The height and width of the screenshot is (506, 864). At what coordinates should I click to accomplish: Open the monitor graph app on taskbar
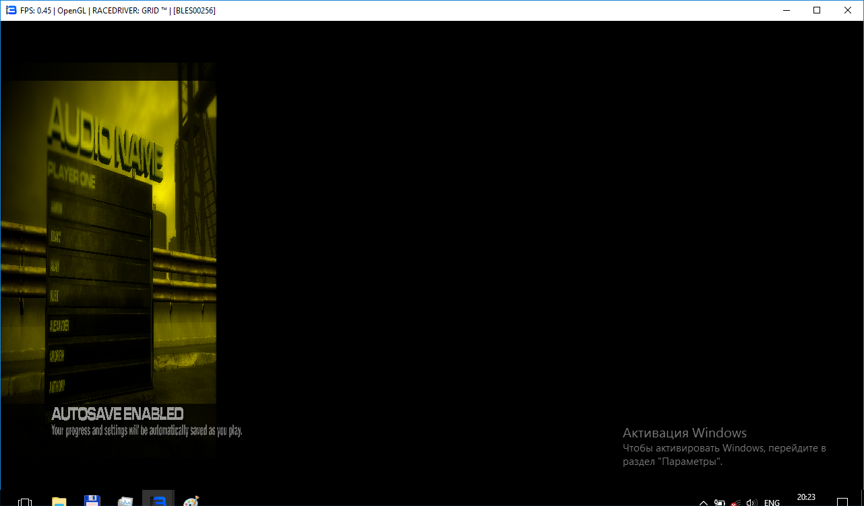pos(125,501)
